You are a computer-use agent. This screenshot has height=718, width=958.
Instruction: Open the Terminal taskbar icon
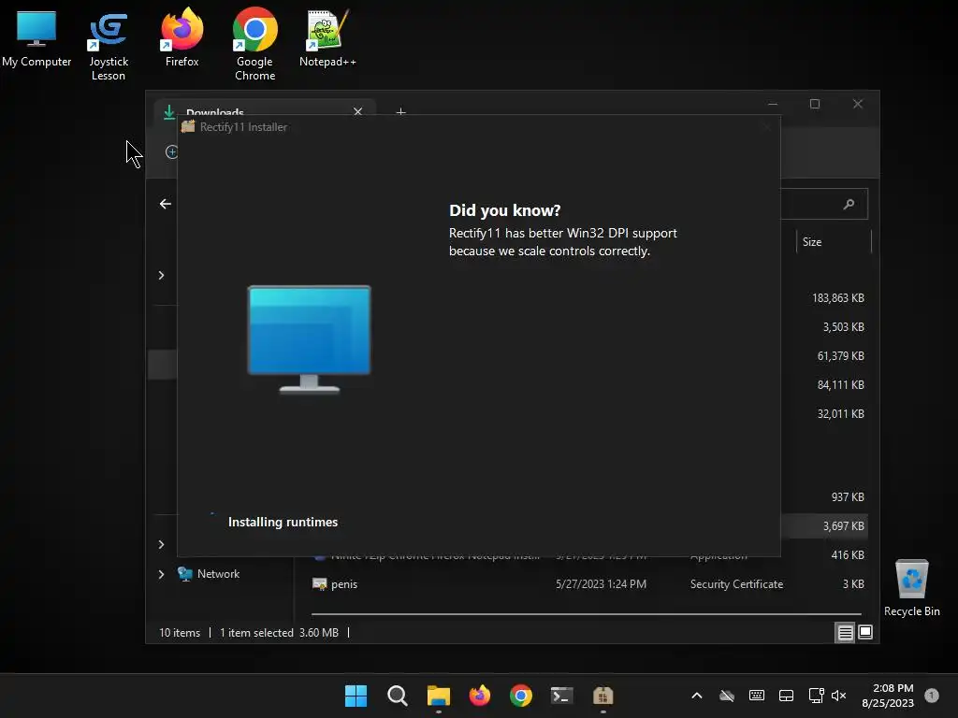click(x=561, y=696)
